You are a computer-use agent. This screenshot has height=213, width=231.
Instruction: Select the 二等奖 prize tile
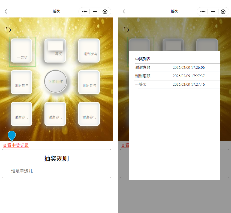point(55,51)
